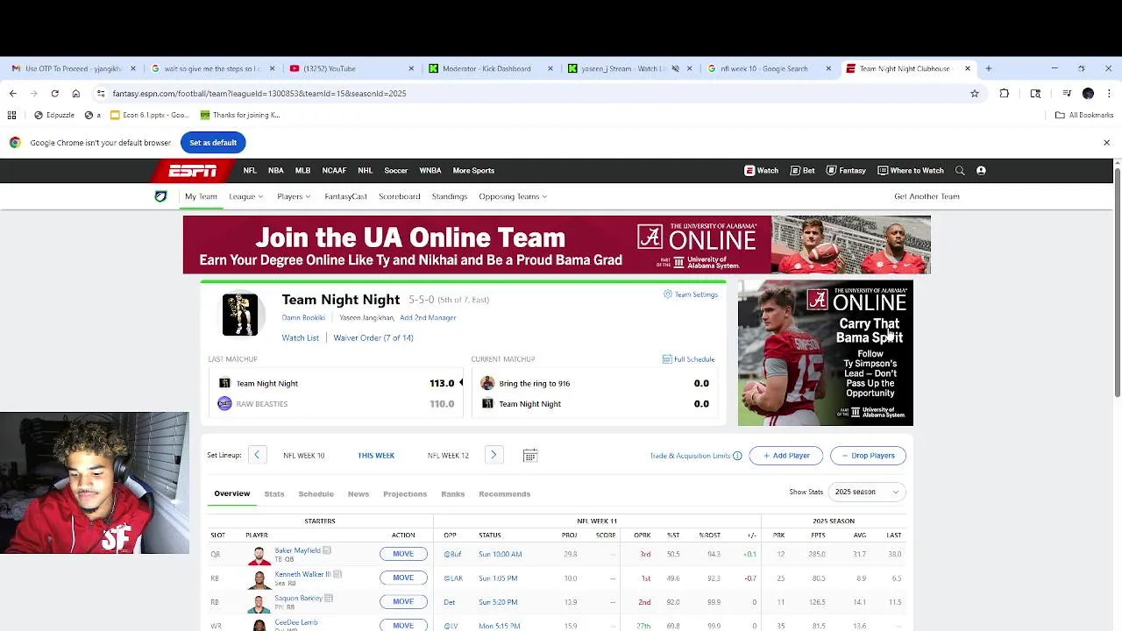Select NFL WEEK 10 lineup

(x=303, y=456)
